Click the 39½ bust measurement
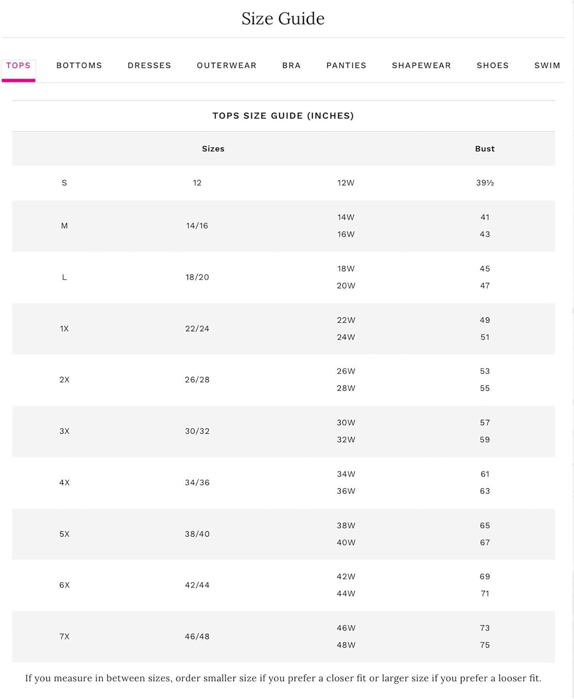574x699 pixels. [485, 183]
